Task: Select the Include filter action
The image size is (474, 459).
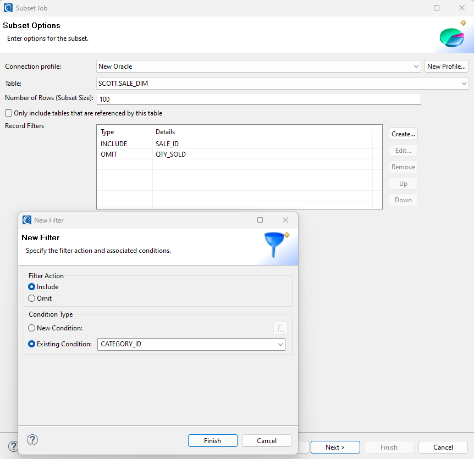Action: tap(31, 287)
